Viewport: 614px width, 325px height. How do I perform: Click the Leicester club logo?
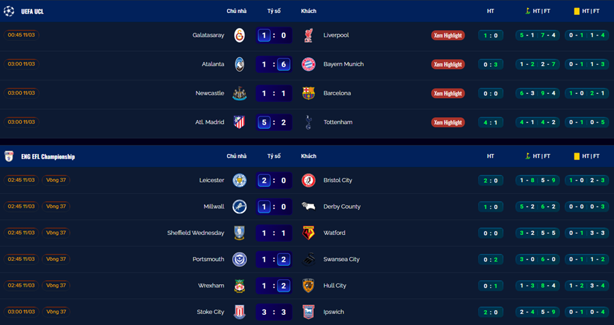click(x=239, y=181)
